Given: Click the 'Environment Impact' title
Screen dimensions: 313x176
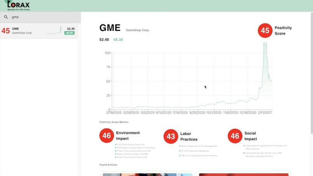Looking at the screenshot, I should (x=128, y=136).
